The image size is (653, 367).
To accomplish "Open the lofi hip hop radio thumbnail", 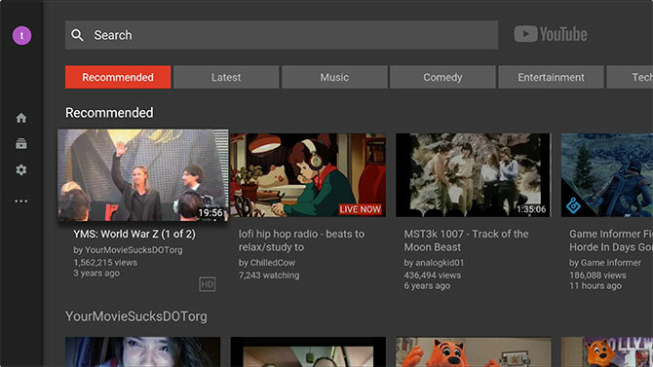I will (308, 175).
